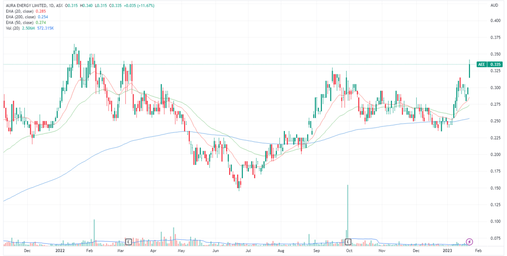Click the 0.200 price axis label
507x256 pixels.
pyautogui.click(x=495, y=154)
